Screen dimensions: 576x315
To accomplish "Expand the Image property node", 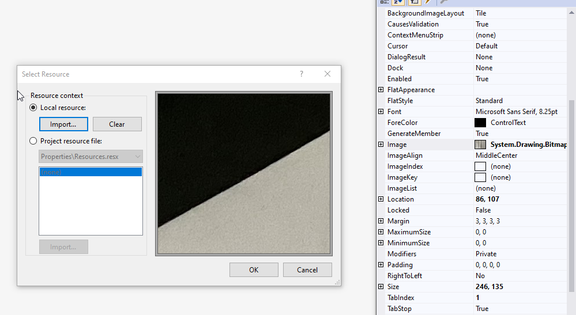I will pyautogui.click(x=381, y=145).
